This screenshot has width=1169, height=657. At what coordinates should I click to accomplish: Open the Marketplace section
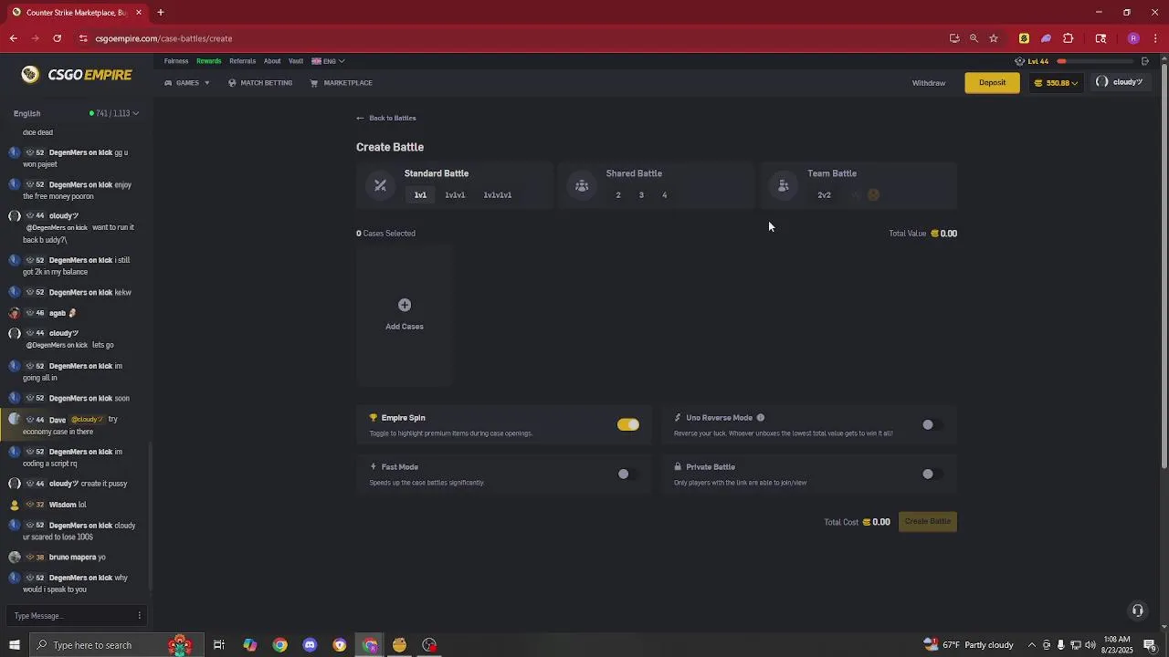point(341,83)
